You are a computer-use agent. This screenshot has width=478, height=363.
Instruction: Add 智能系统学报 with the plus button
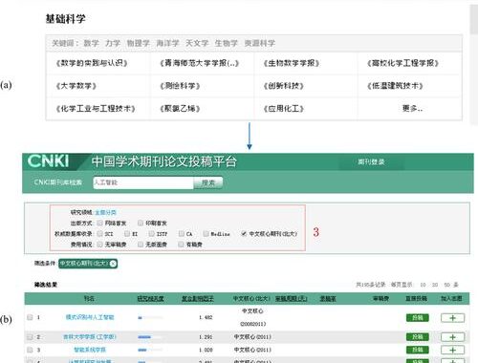pyautogui.click(x=452, y=350)
